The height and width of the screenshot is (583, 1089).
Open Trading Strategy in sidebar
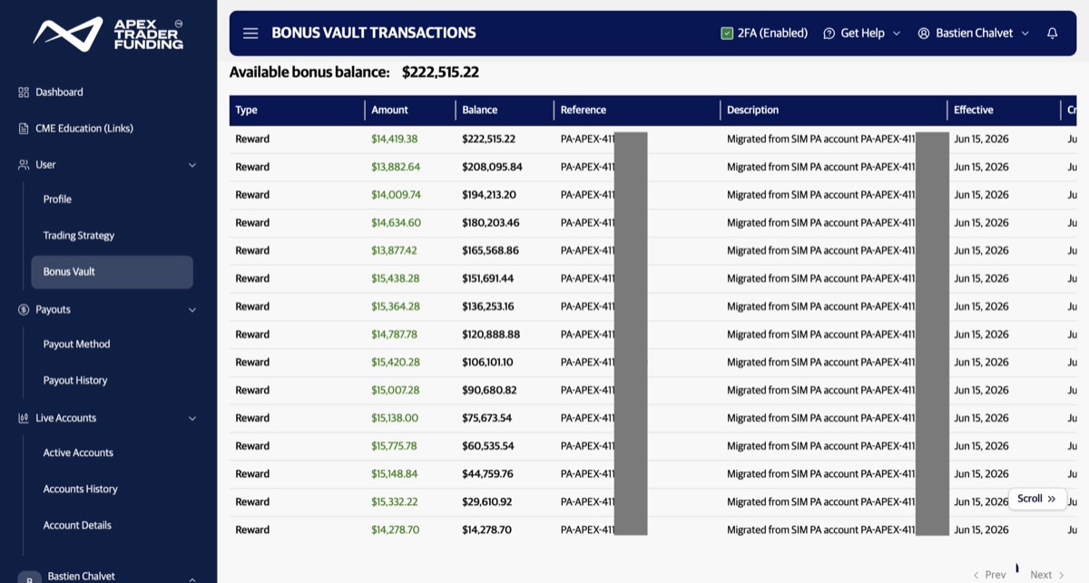(x=79, y=236)
